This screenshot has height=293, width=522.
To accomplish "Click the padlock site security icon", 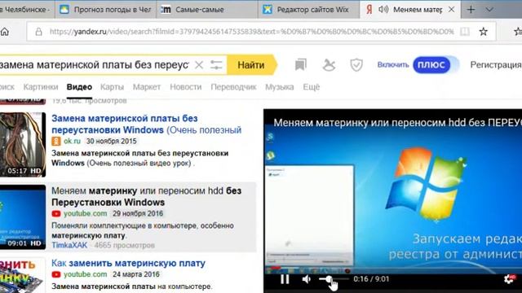I will click(39, 32).
